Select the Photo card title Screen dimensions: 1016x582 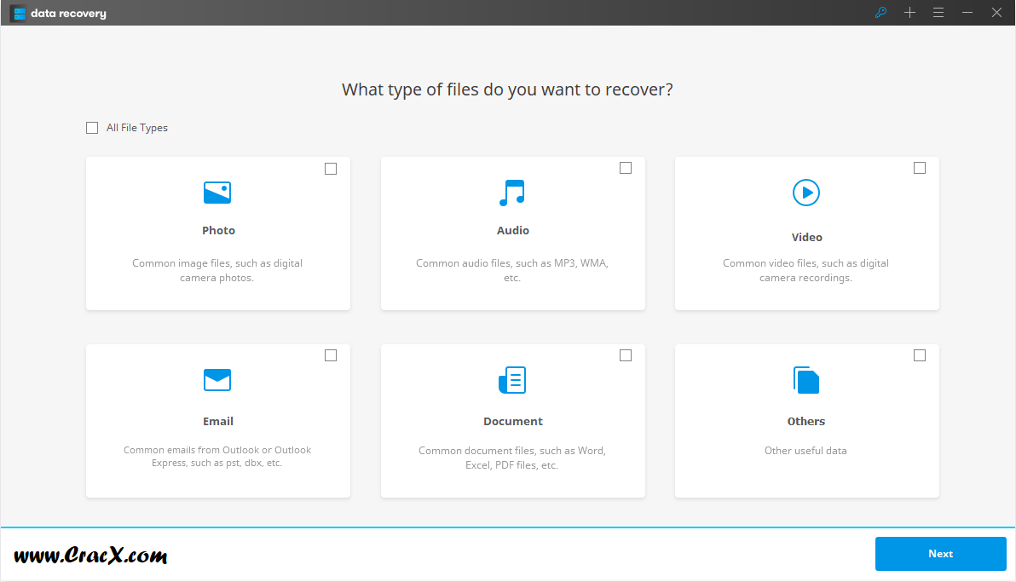click(218, 230)
